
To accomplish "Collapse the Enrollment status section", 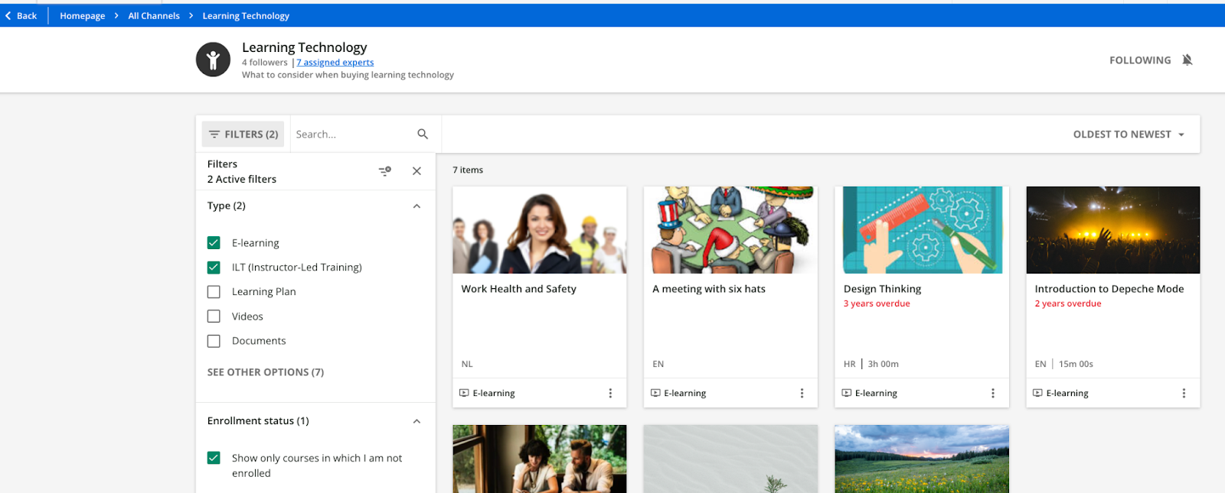I will pos(416,421).
